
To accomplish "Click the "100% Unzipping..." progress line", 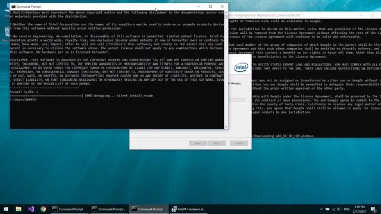I will [81, 96].
